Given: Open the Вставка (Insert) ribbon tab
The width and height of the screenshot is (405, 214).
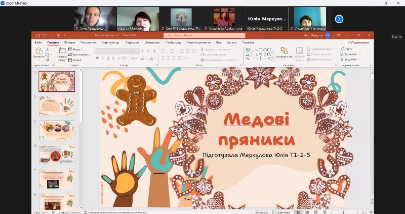Looking at the screenshot, I should tap(69, 42).
